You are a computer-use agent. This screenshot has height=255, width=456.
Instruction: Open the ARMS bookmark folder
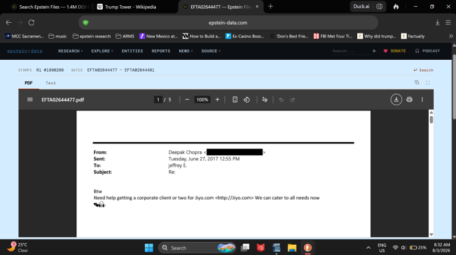[x=125, y=36]
